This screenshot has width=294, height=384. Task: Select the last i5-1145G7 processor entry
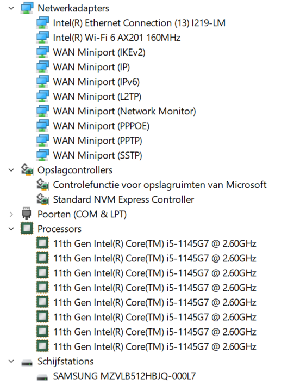(x=155, y=347)
